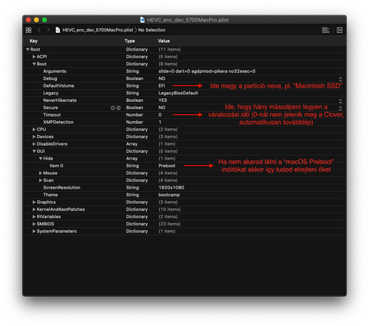Remove the Secure row with minus
The height and width of the screenshot is (326, 369).
[118, 108]
